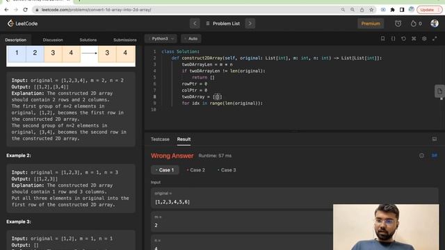Click the original input value field
The height and width of the screenshot is (250, 445).
[x=295, y=198]
